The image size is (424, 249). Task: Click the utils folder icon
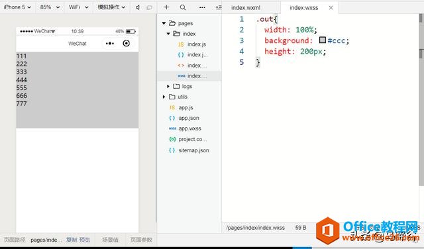tap(172, 97)
